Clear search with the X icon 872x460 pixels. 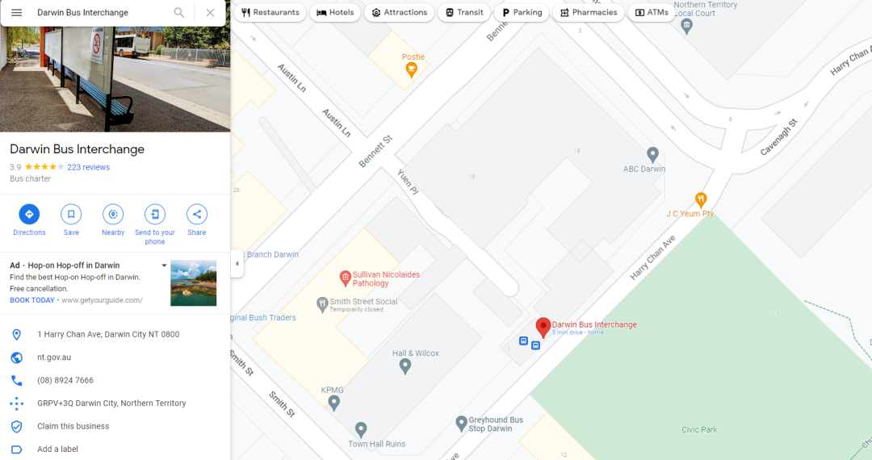(210, 12)
